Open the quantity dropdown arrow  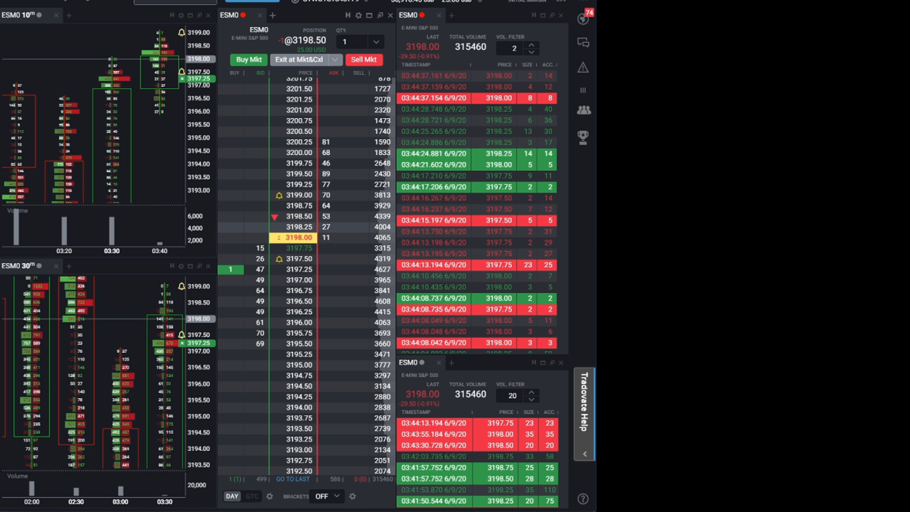point(376,42)
